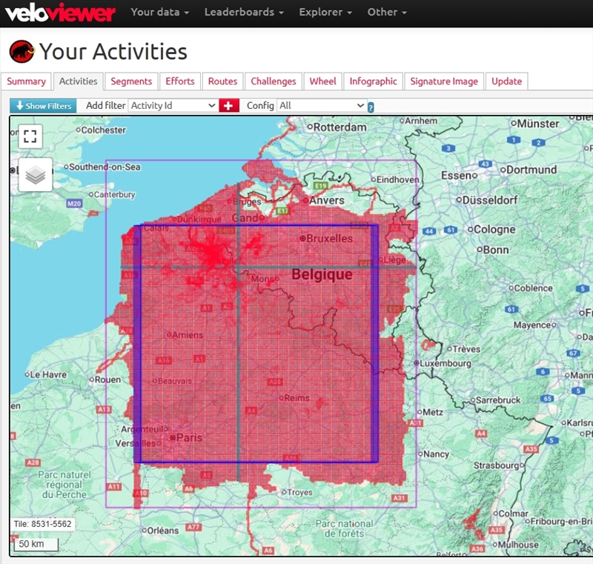Click the Config help question mark icon

371,107
